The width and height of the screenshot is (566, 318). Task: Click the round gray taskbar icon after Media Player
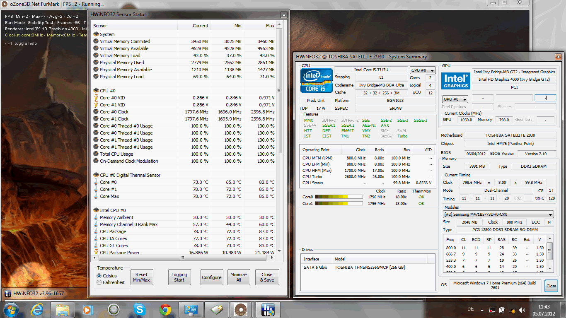pos(114,309)
